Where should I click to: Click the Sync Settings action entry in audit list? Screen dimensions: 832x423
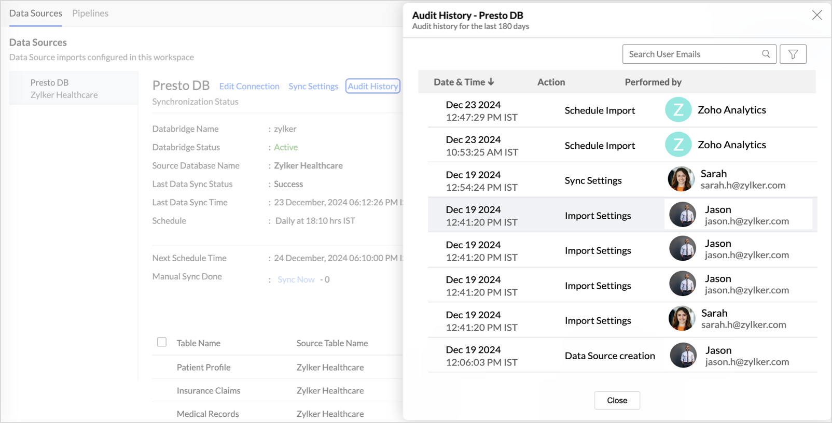pos(593,180)
